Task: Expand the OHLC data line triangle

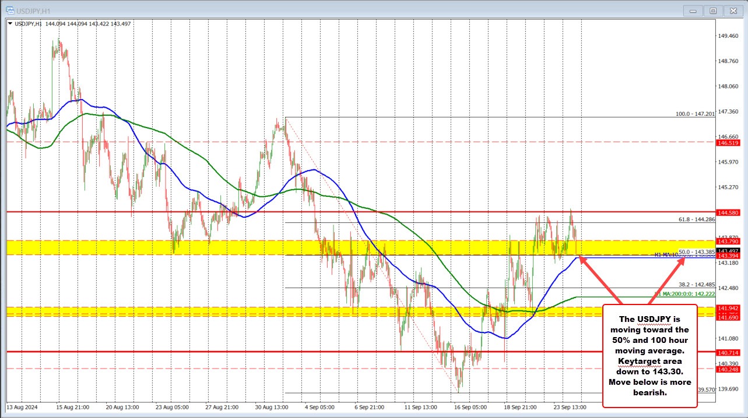Action: click(10, 24)
